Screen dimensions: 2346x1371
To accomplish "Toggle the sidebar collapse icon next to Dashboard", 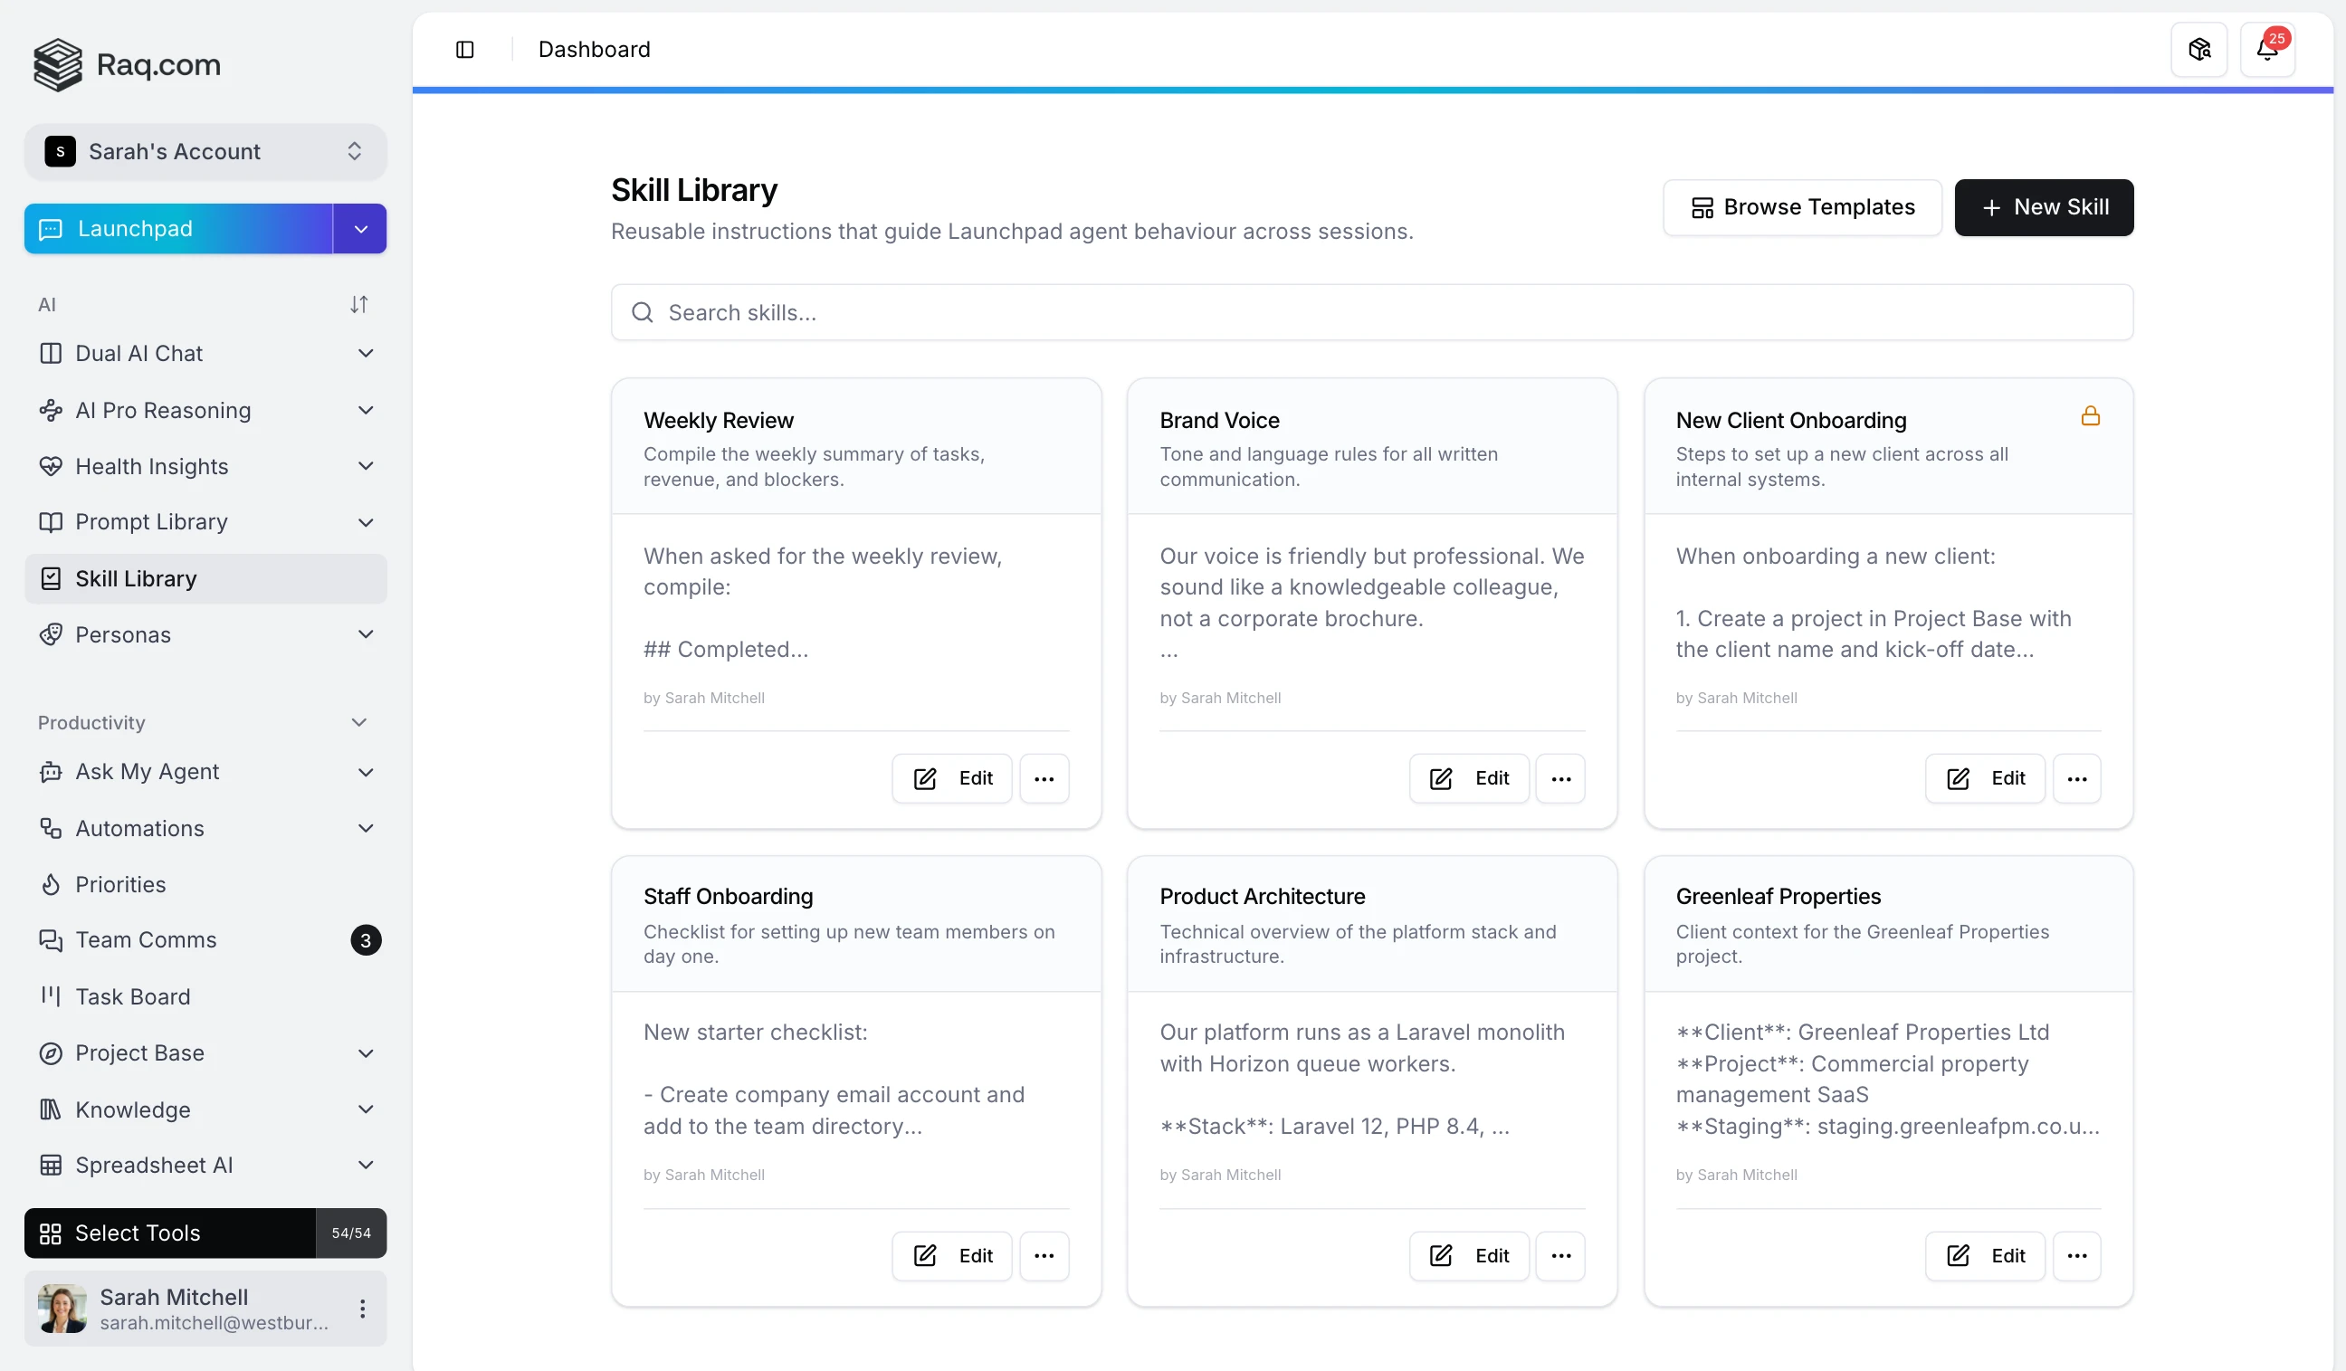I will [x=465, y=48].
